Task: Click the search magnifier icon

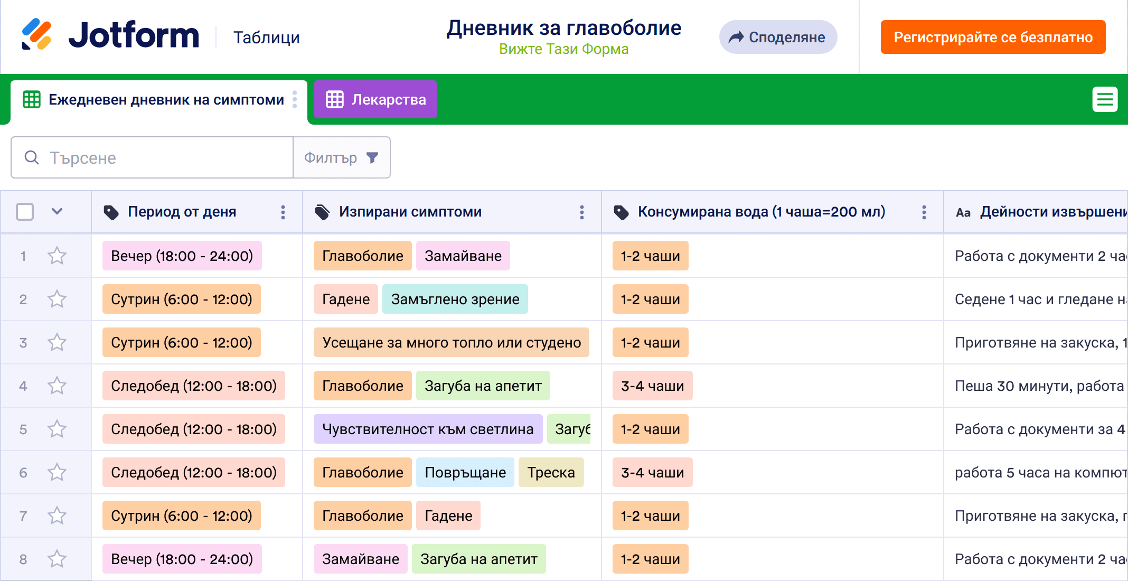Action: point(32,158)
